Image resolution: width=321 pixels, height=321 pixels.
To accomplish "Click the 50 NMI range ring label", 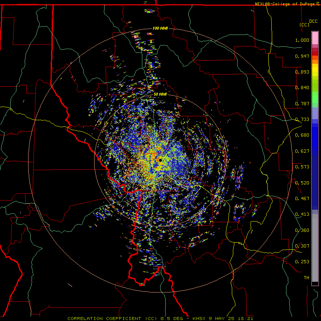I will [160, 95].
